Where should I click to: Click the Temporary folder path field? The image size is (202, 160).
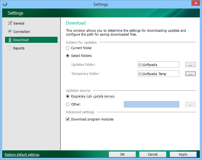pos(159,74)
